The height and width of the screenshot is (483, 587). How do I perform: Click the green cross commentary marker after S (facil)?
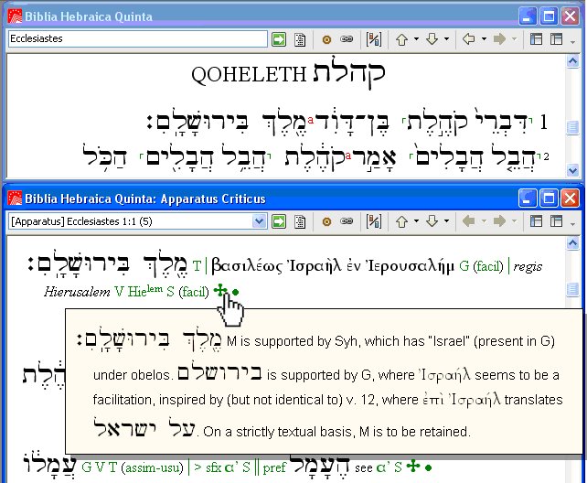click(220, 290)
